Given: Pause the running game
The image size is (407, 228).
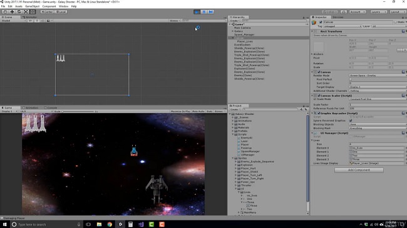Looking at the screenshot, I should (204, 12).
